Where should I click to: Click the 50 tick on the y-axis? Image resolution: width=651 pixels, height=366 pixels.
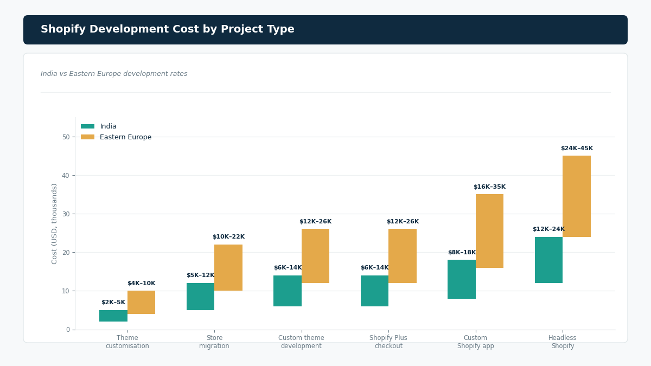(66, 137)
